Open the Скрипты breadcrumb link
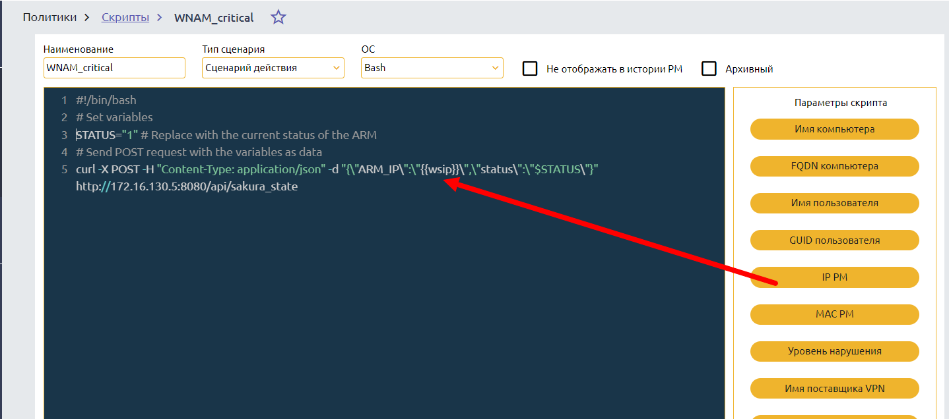Screen dimensions: 949x419 pyautogui.click(x=125, y=18)
